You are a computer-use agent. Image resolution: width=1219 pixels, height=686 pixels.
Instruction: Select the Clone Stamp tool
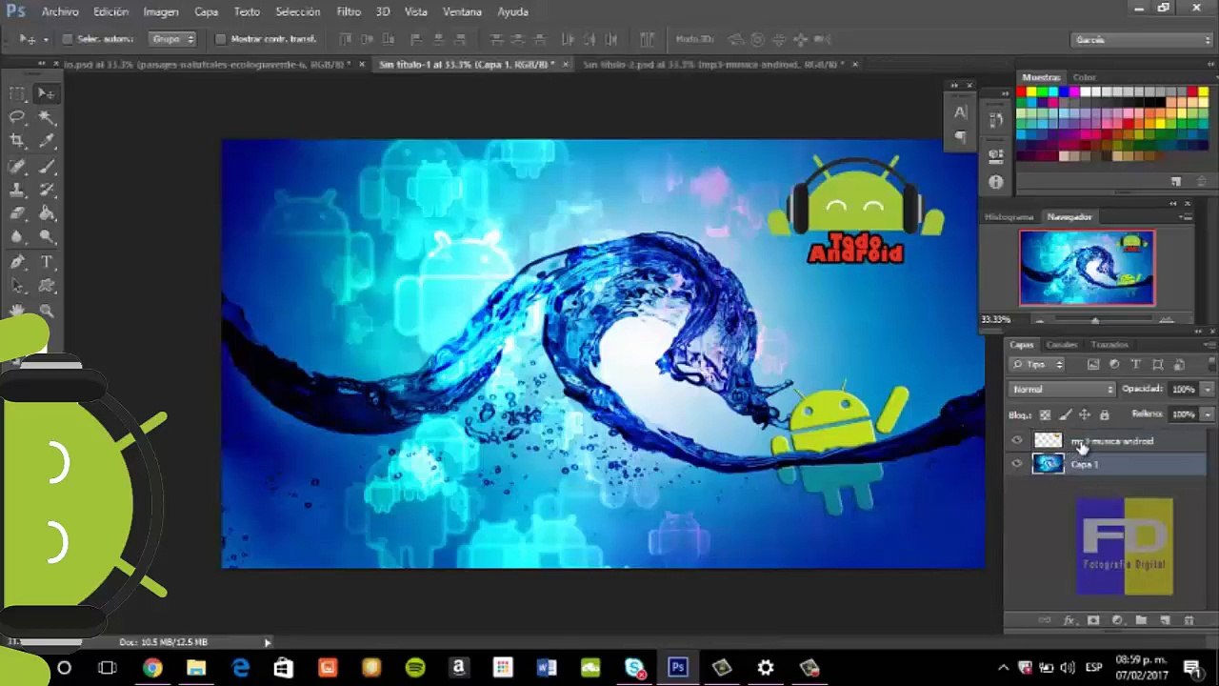tap(17, 190)
